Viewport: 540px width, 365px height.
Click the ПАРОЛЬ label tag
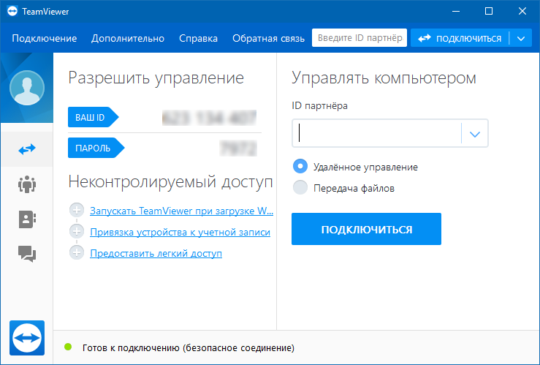click(96, 148)
